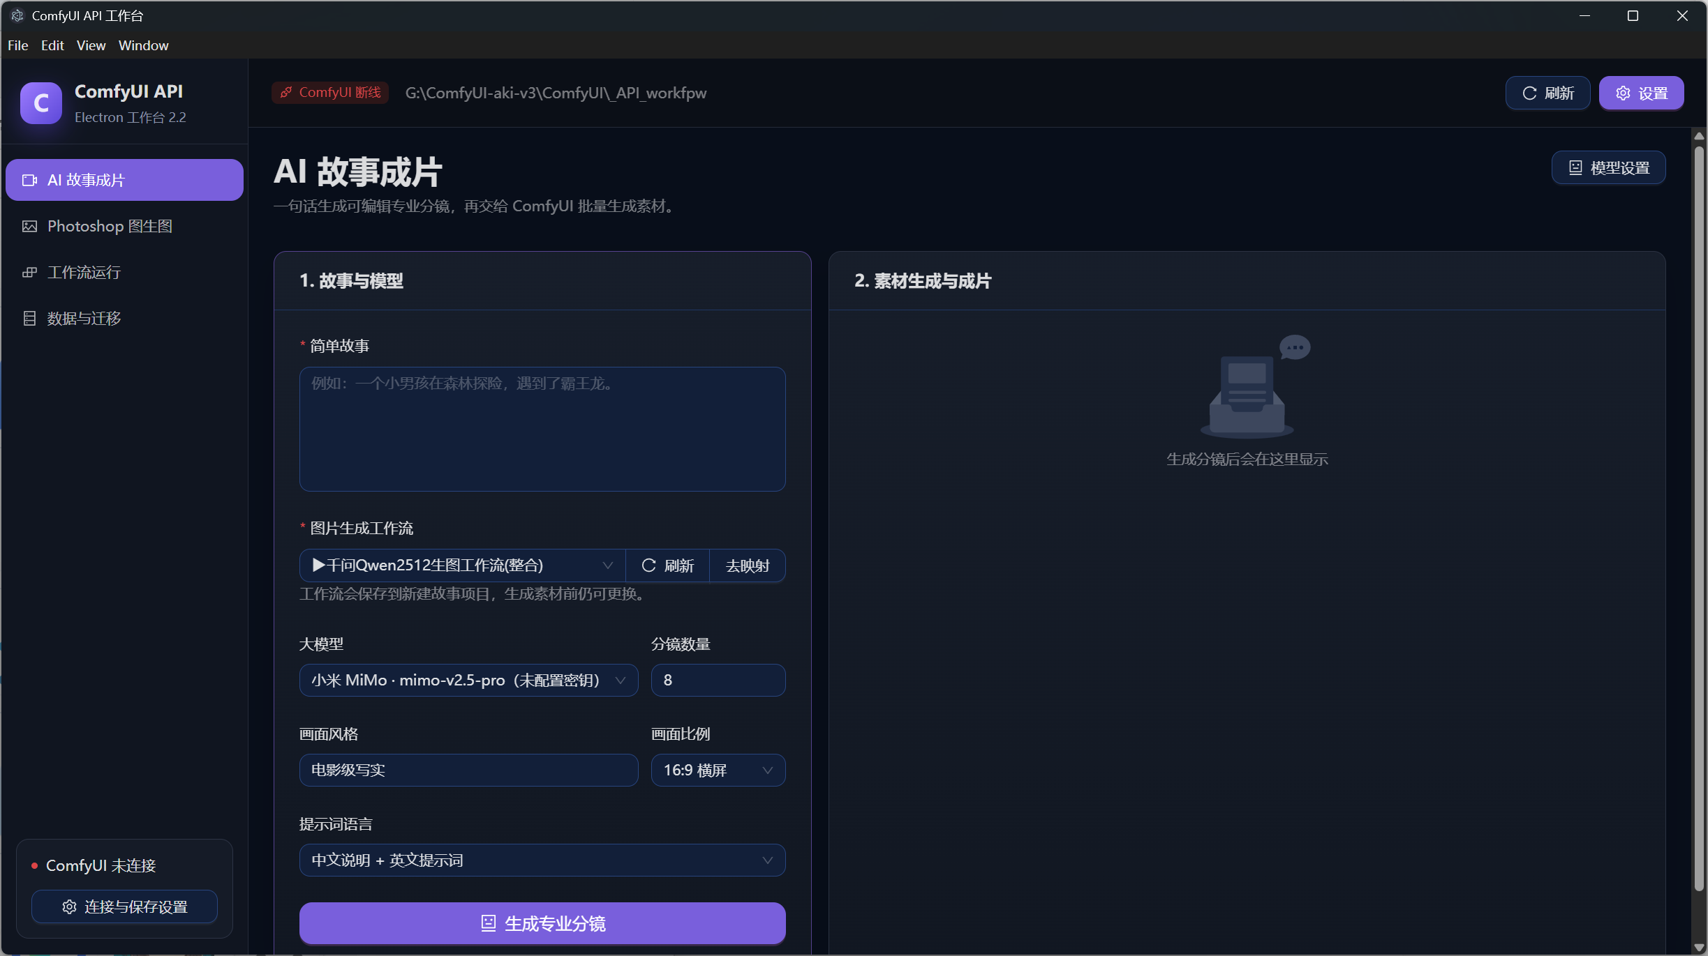The height and width of the screenshot is (956, 1708).
Task: Click the gear icon in the 设置 button
Action: [1624, 93]
